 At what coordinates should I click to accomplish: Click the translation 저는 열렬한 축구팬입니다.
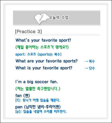click(38, 89)
